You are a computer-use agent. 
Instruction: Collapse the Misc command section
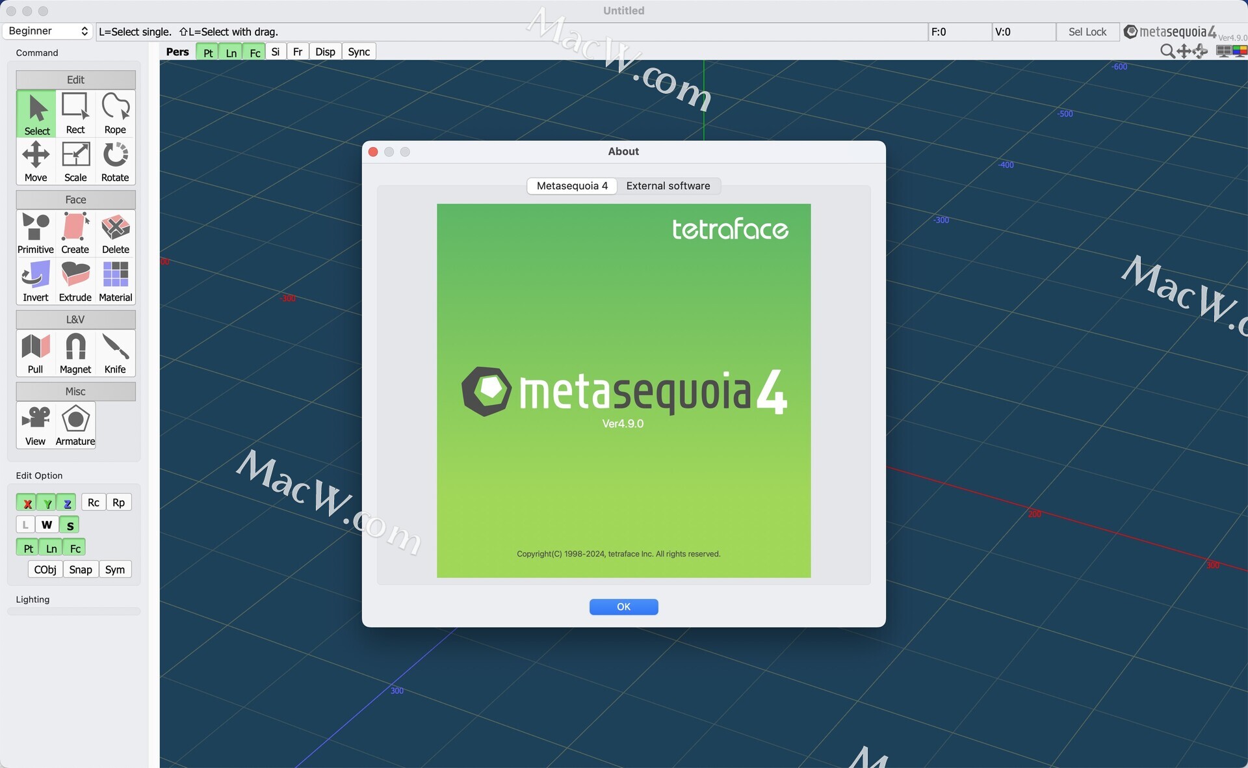point(75,391)
